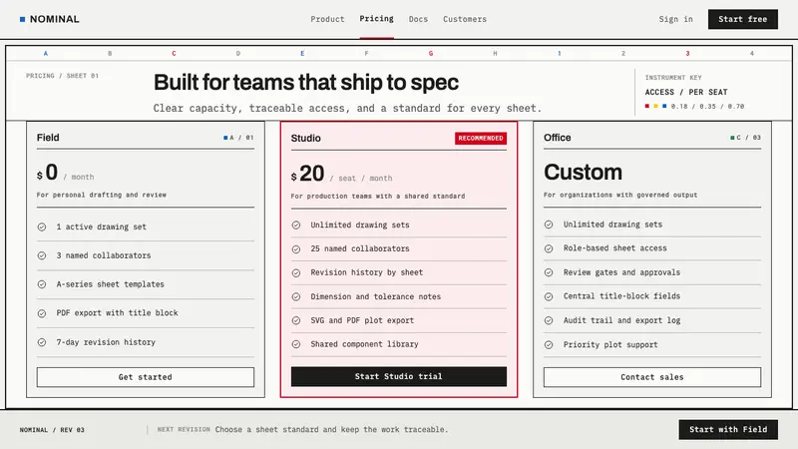The width and height of the screenshot is (798, 449).
Task: Click the check icon next to Dimension and tolerance notes
Action: [x=296, y=296]
